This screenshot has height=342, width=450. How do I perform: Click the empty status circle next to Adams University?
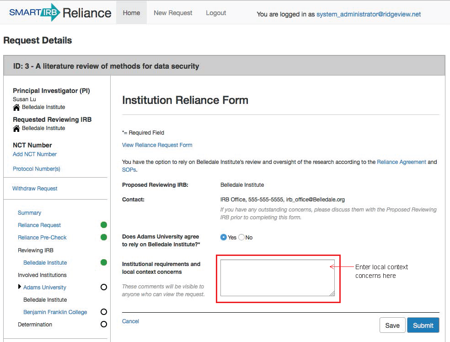104,287
